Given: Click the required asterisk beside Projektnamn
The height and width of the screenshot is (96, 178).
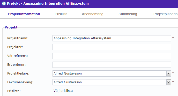Looking at the screenshot, I should [173, 38].
